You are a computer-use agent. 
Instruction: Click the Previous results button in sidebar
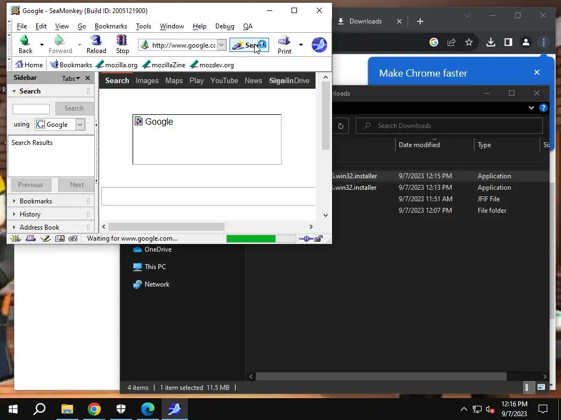pyautogui.click(x=30, y=185)
